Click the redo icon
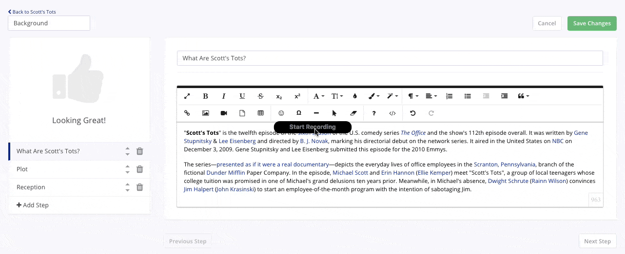 click(x=431, y=113)
